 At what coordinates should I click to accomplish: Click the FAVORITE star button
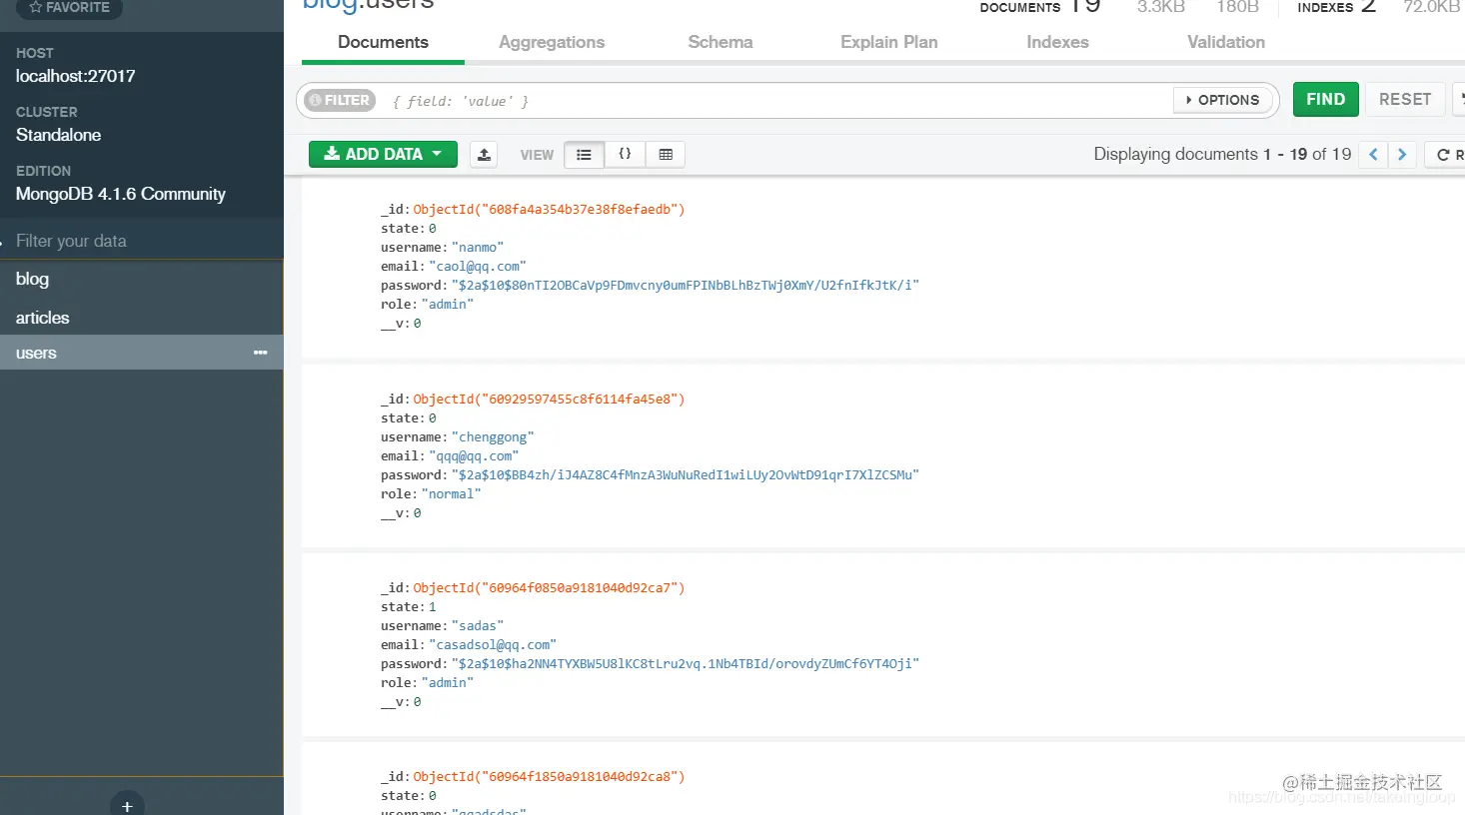69,8
